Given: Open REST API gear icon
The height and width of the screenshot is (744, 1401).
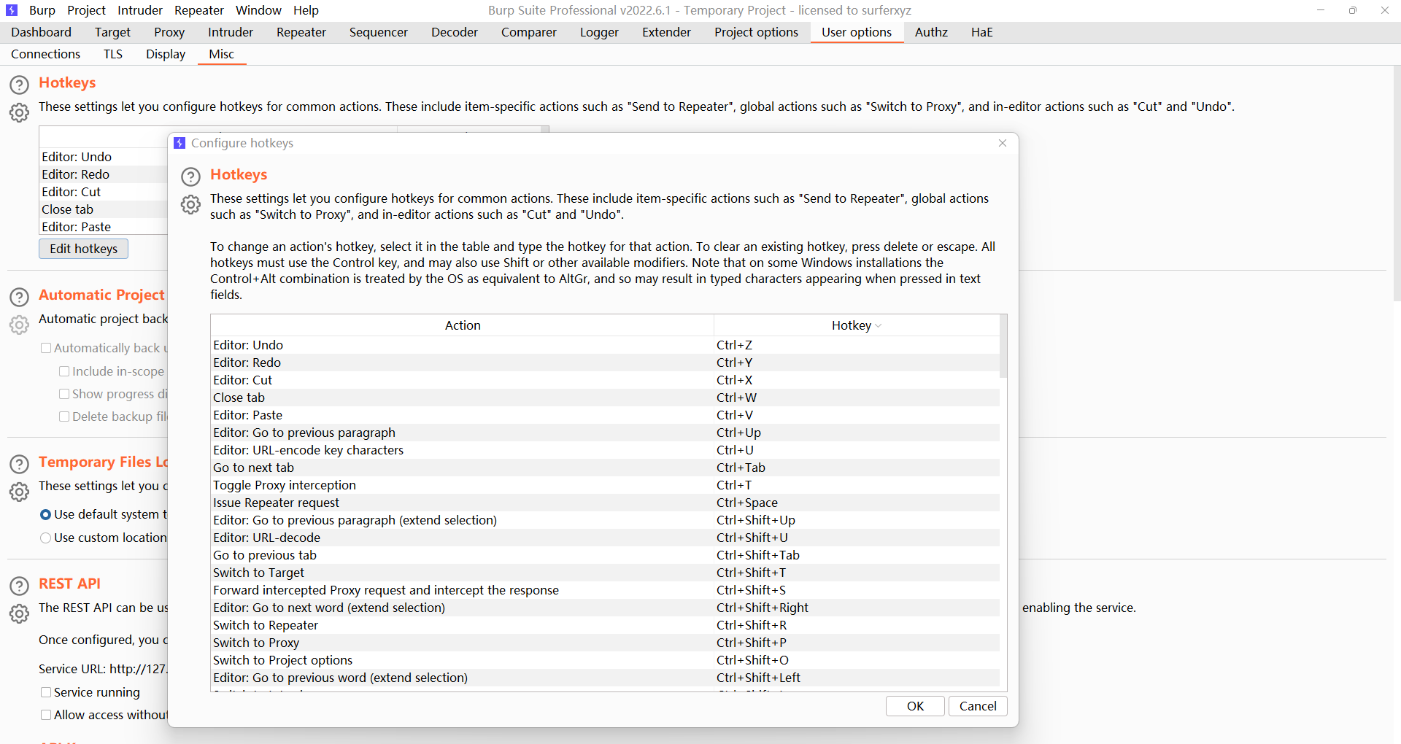Looking at the screenshot, I should [19, 613].
